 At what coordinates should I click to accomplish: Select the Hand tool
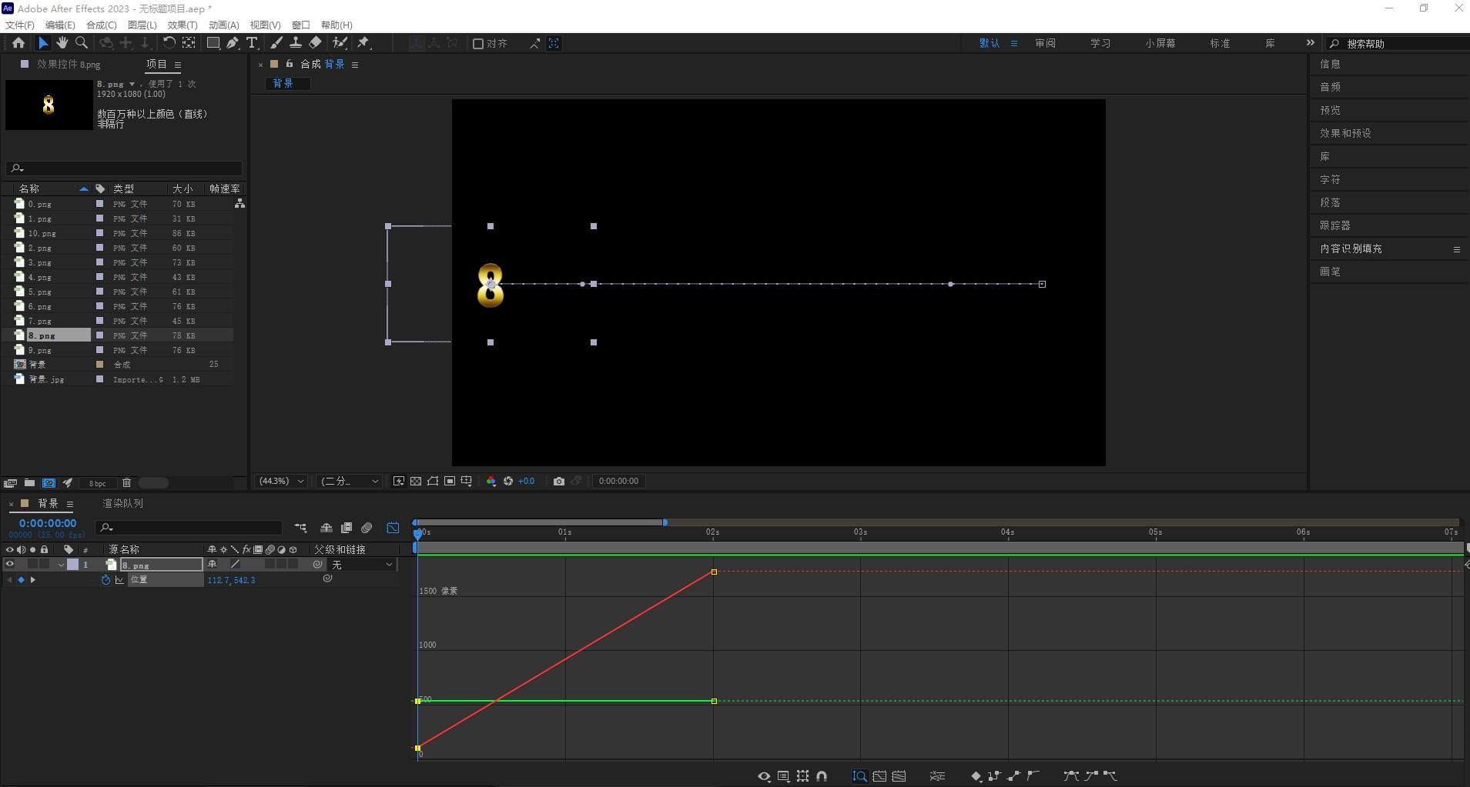62,43
